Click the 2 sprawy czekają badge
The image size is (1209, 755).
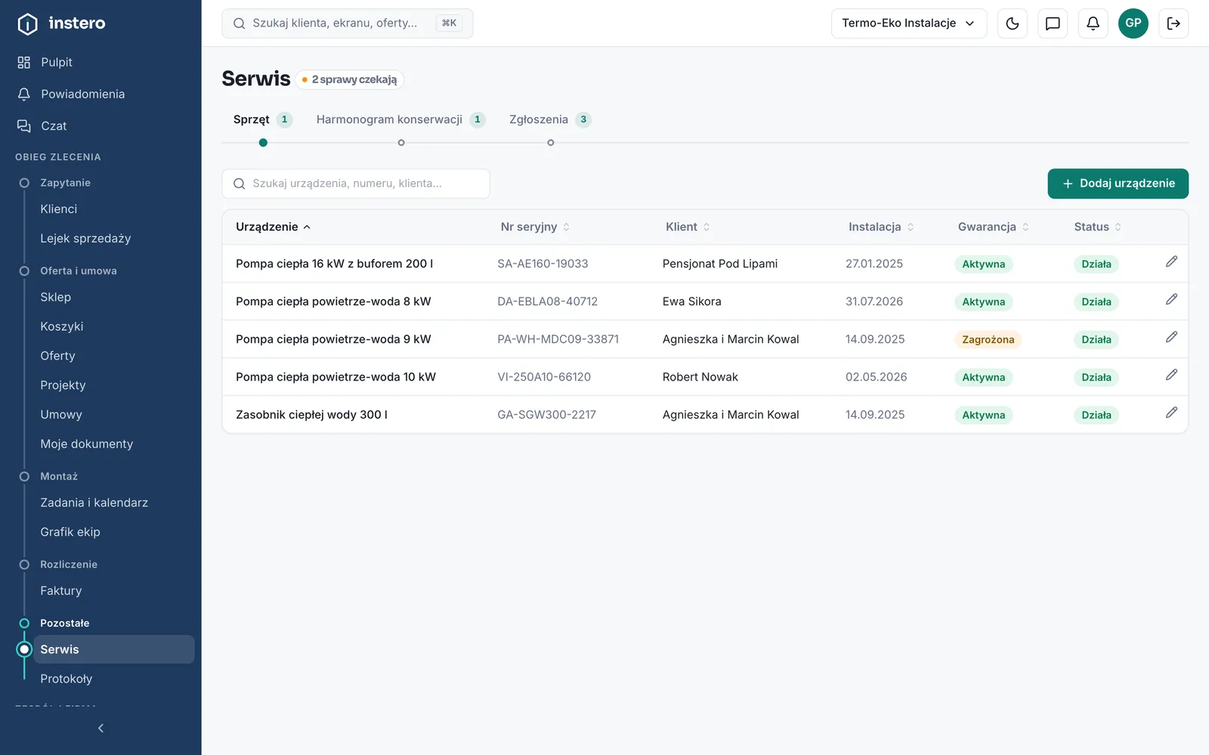pos(349,79)
